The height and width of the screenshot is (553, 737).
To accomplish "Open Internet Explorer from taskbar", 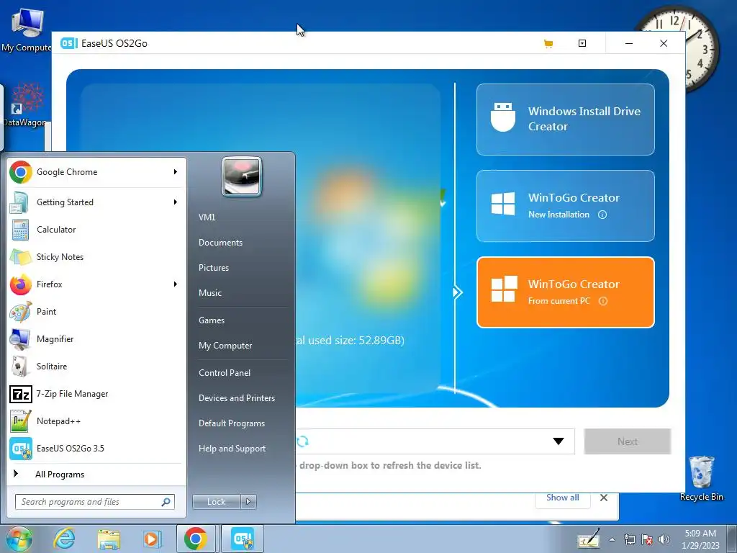I will click(x=64, y=539).
